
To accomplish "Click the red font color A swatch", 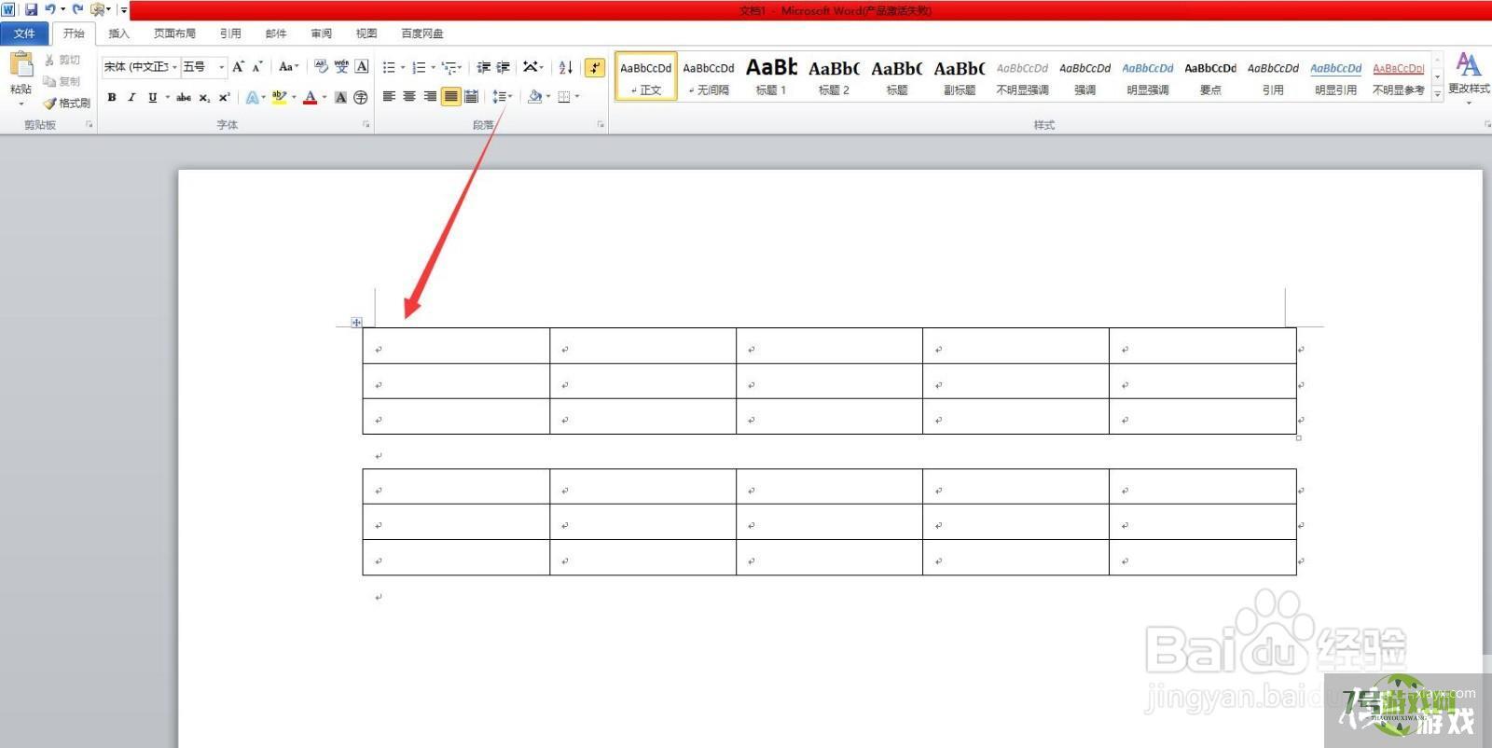I will coord(310,97).
